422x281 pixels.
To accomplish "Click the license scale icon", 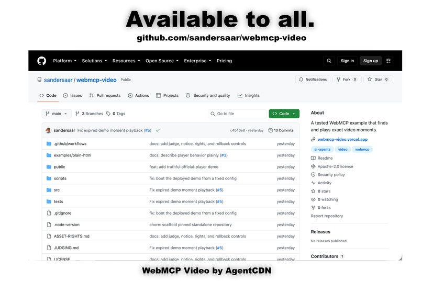I will [x=313, y=166].
